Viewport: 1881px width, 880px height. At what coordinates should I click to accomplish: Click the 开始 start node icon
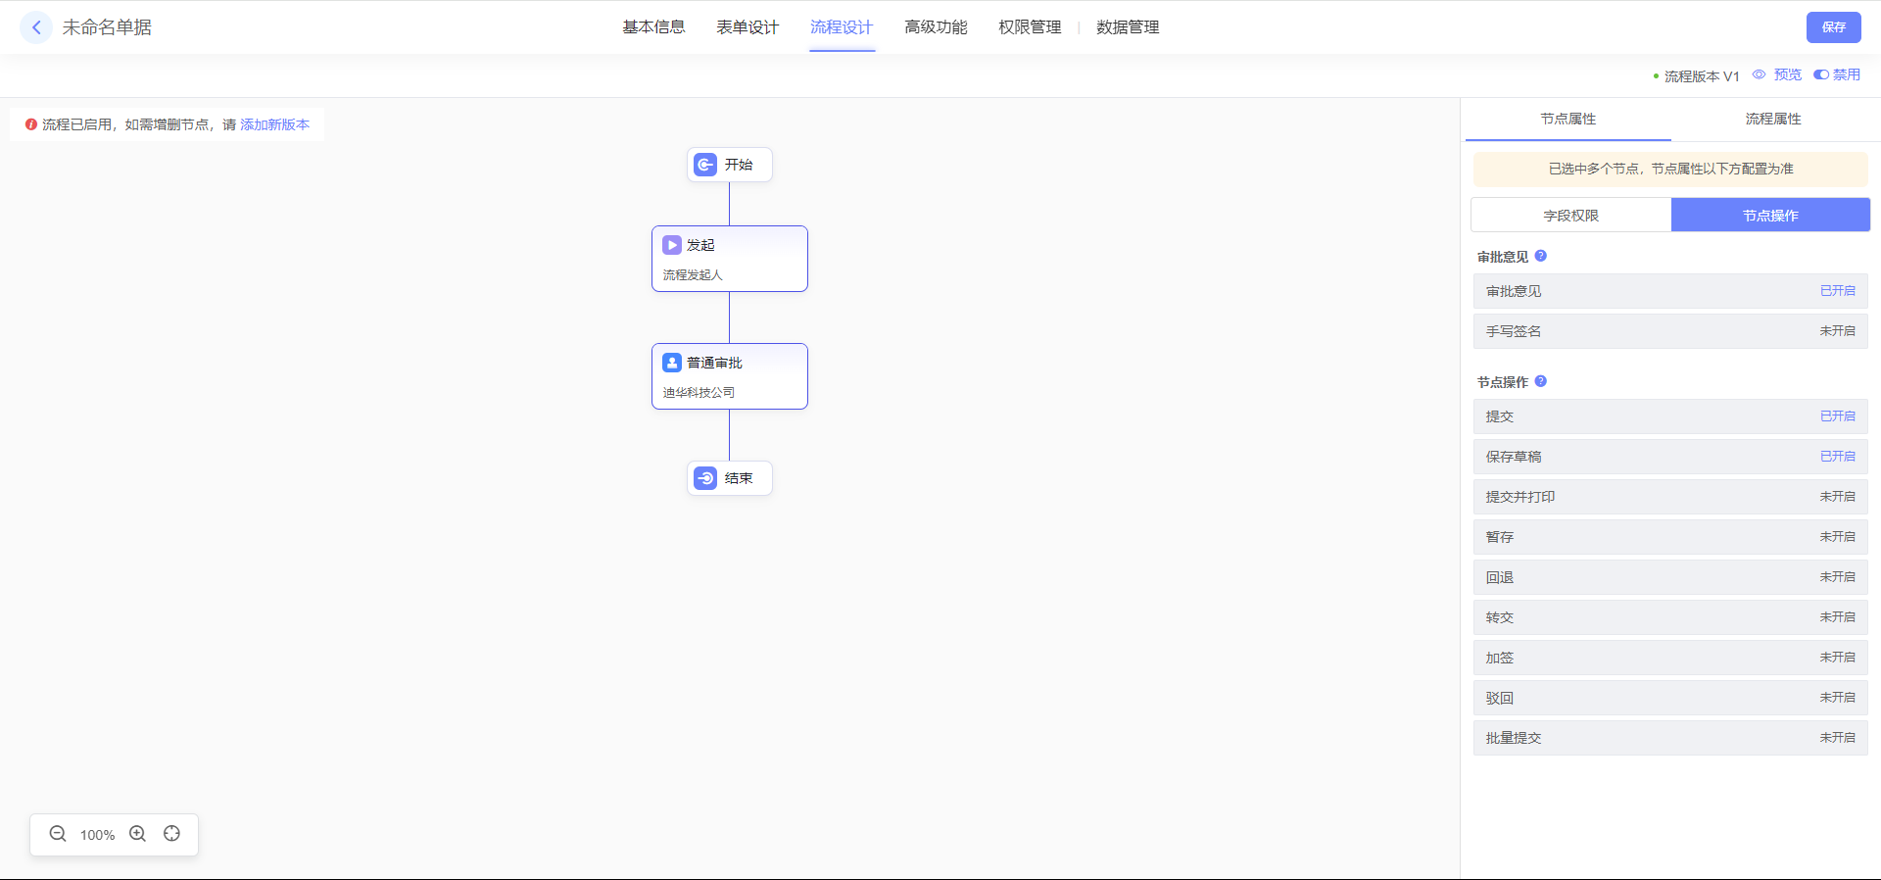click(705, 165)
